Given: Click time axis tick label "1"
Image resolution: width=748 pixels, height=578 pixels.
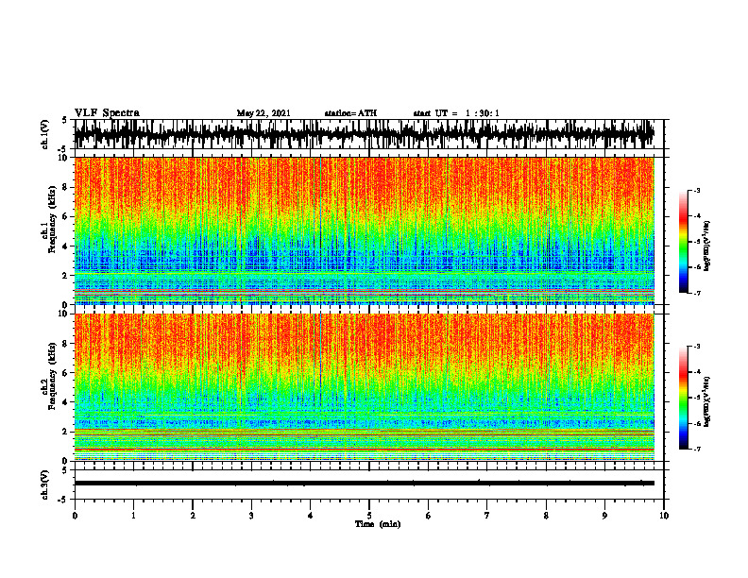Looking at the screenshot, I should [134, 516].
